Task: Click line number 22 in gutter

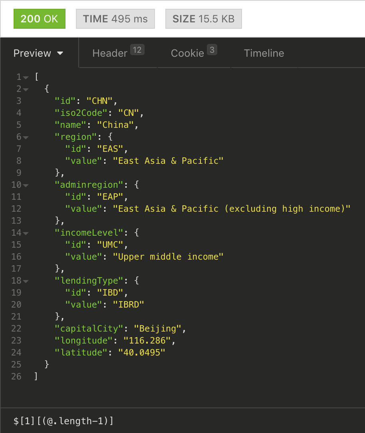Action: (16, 329)
